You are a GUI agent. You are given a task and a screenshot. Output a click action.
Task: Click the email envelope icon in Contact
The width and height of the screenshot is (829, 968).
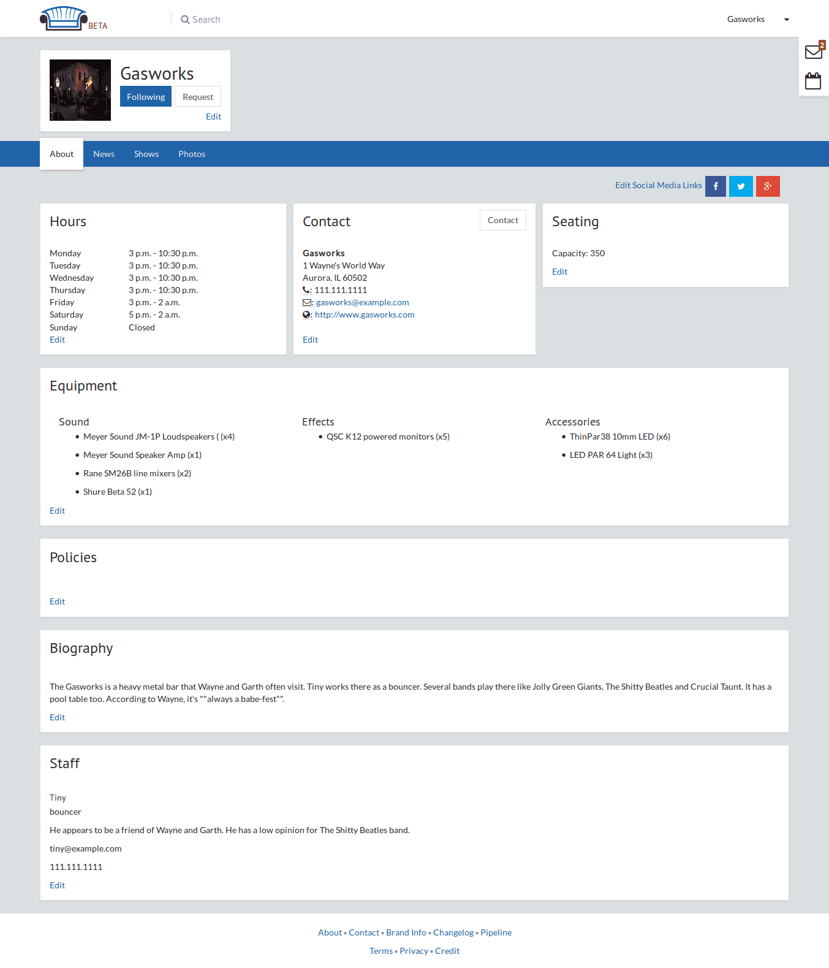[x=308, y=303]
